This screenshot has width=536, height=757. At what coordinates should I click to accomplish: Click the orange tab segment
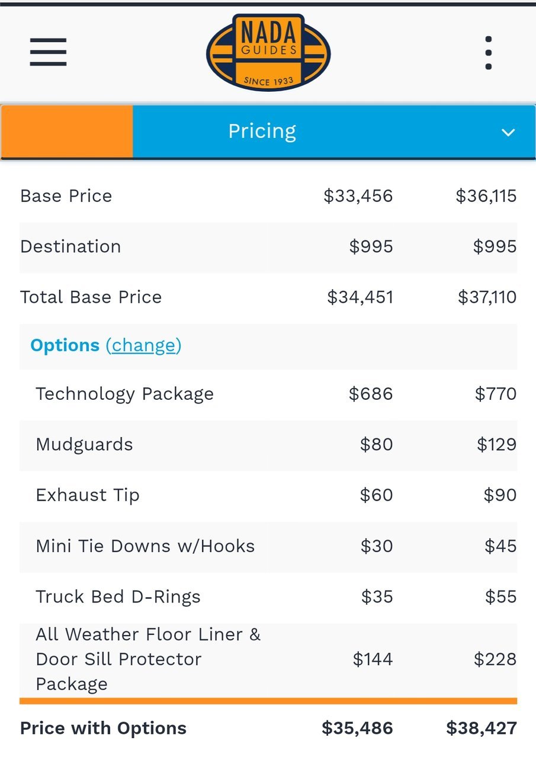[67, 131]
